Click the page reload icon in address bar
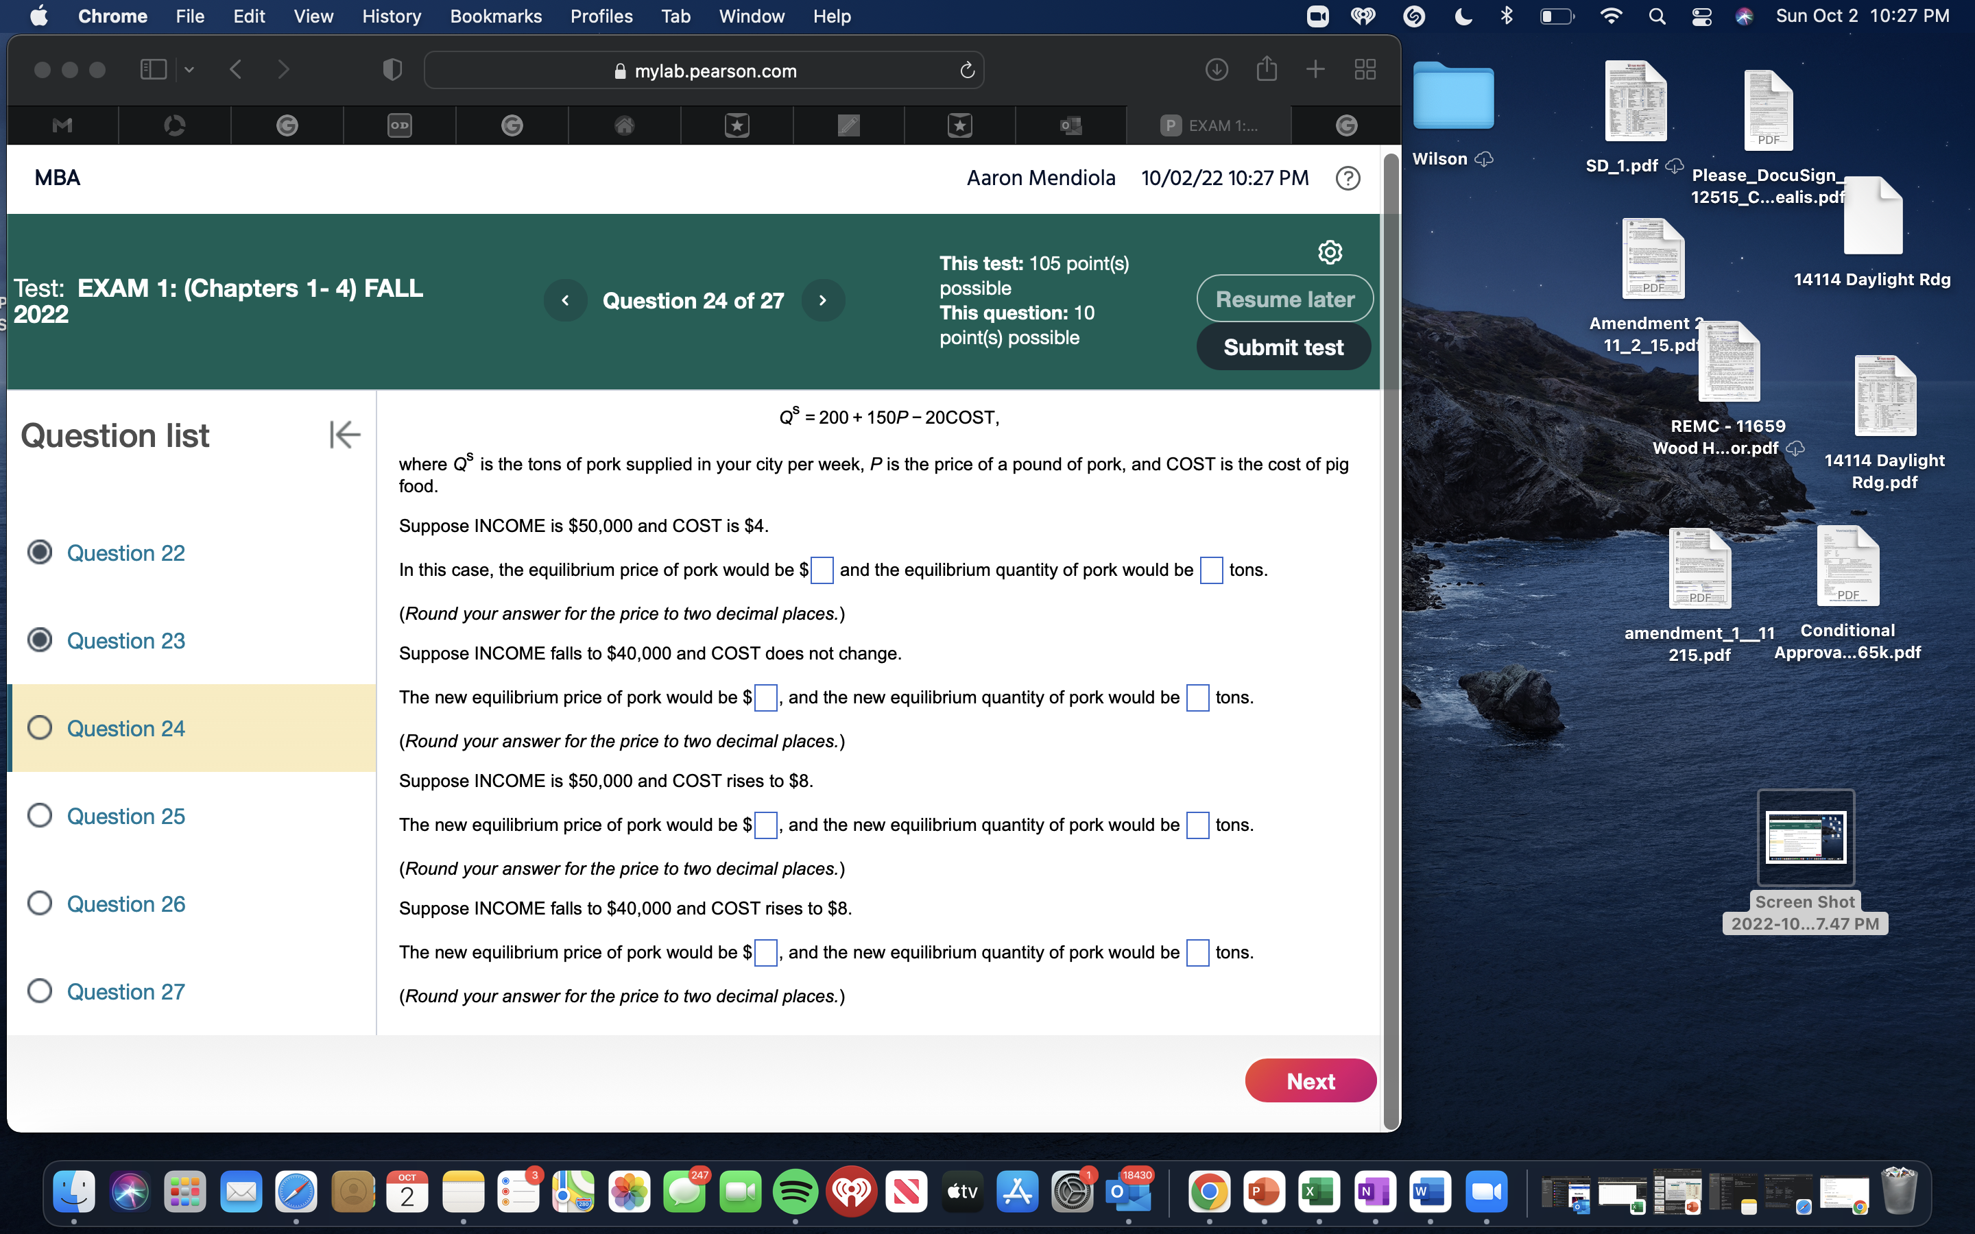Image resolution: width=1975 pixels, height=1234 pixels. [x=967, y=71]
